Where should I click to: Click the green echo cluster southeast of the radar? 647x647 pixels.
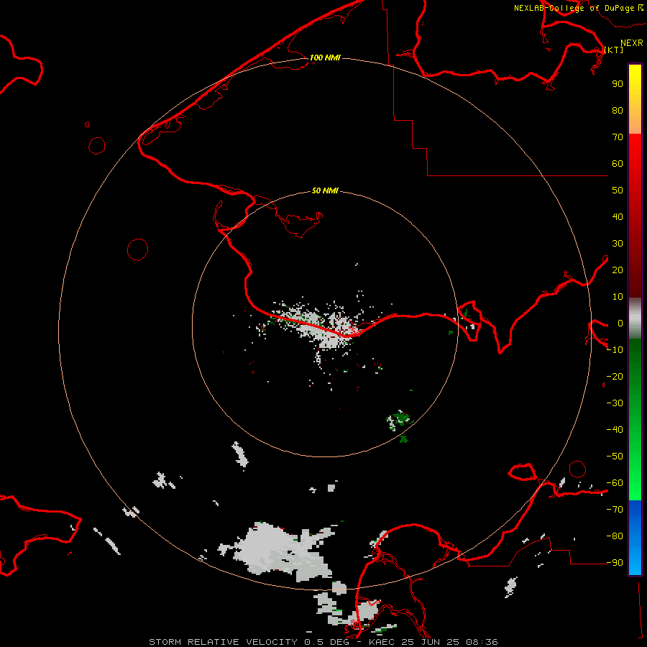(x=400, y=421)
